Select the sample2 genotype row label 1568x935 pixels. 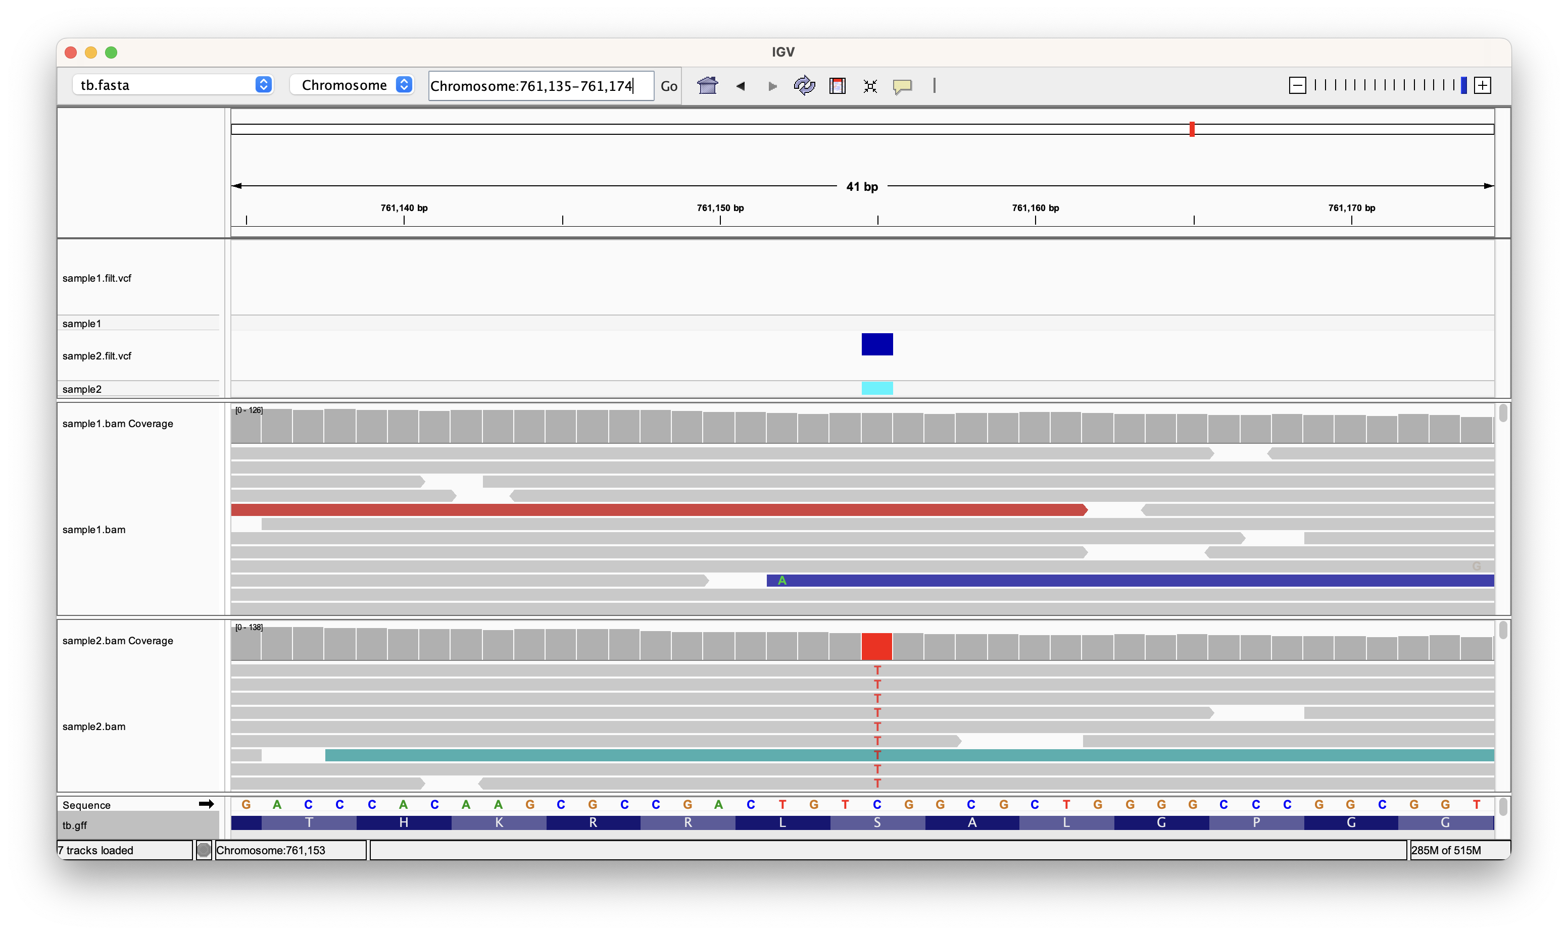pos(81,389)
